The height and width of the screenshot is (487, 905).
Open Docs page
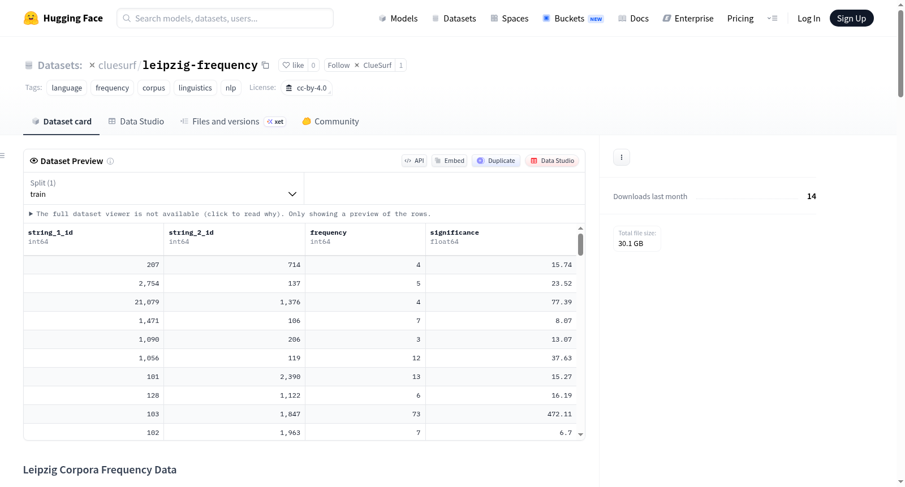click(633, 18)
